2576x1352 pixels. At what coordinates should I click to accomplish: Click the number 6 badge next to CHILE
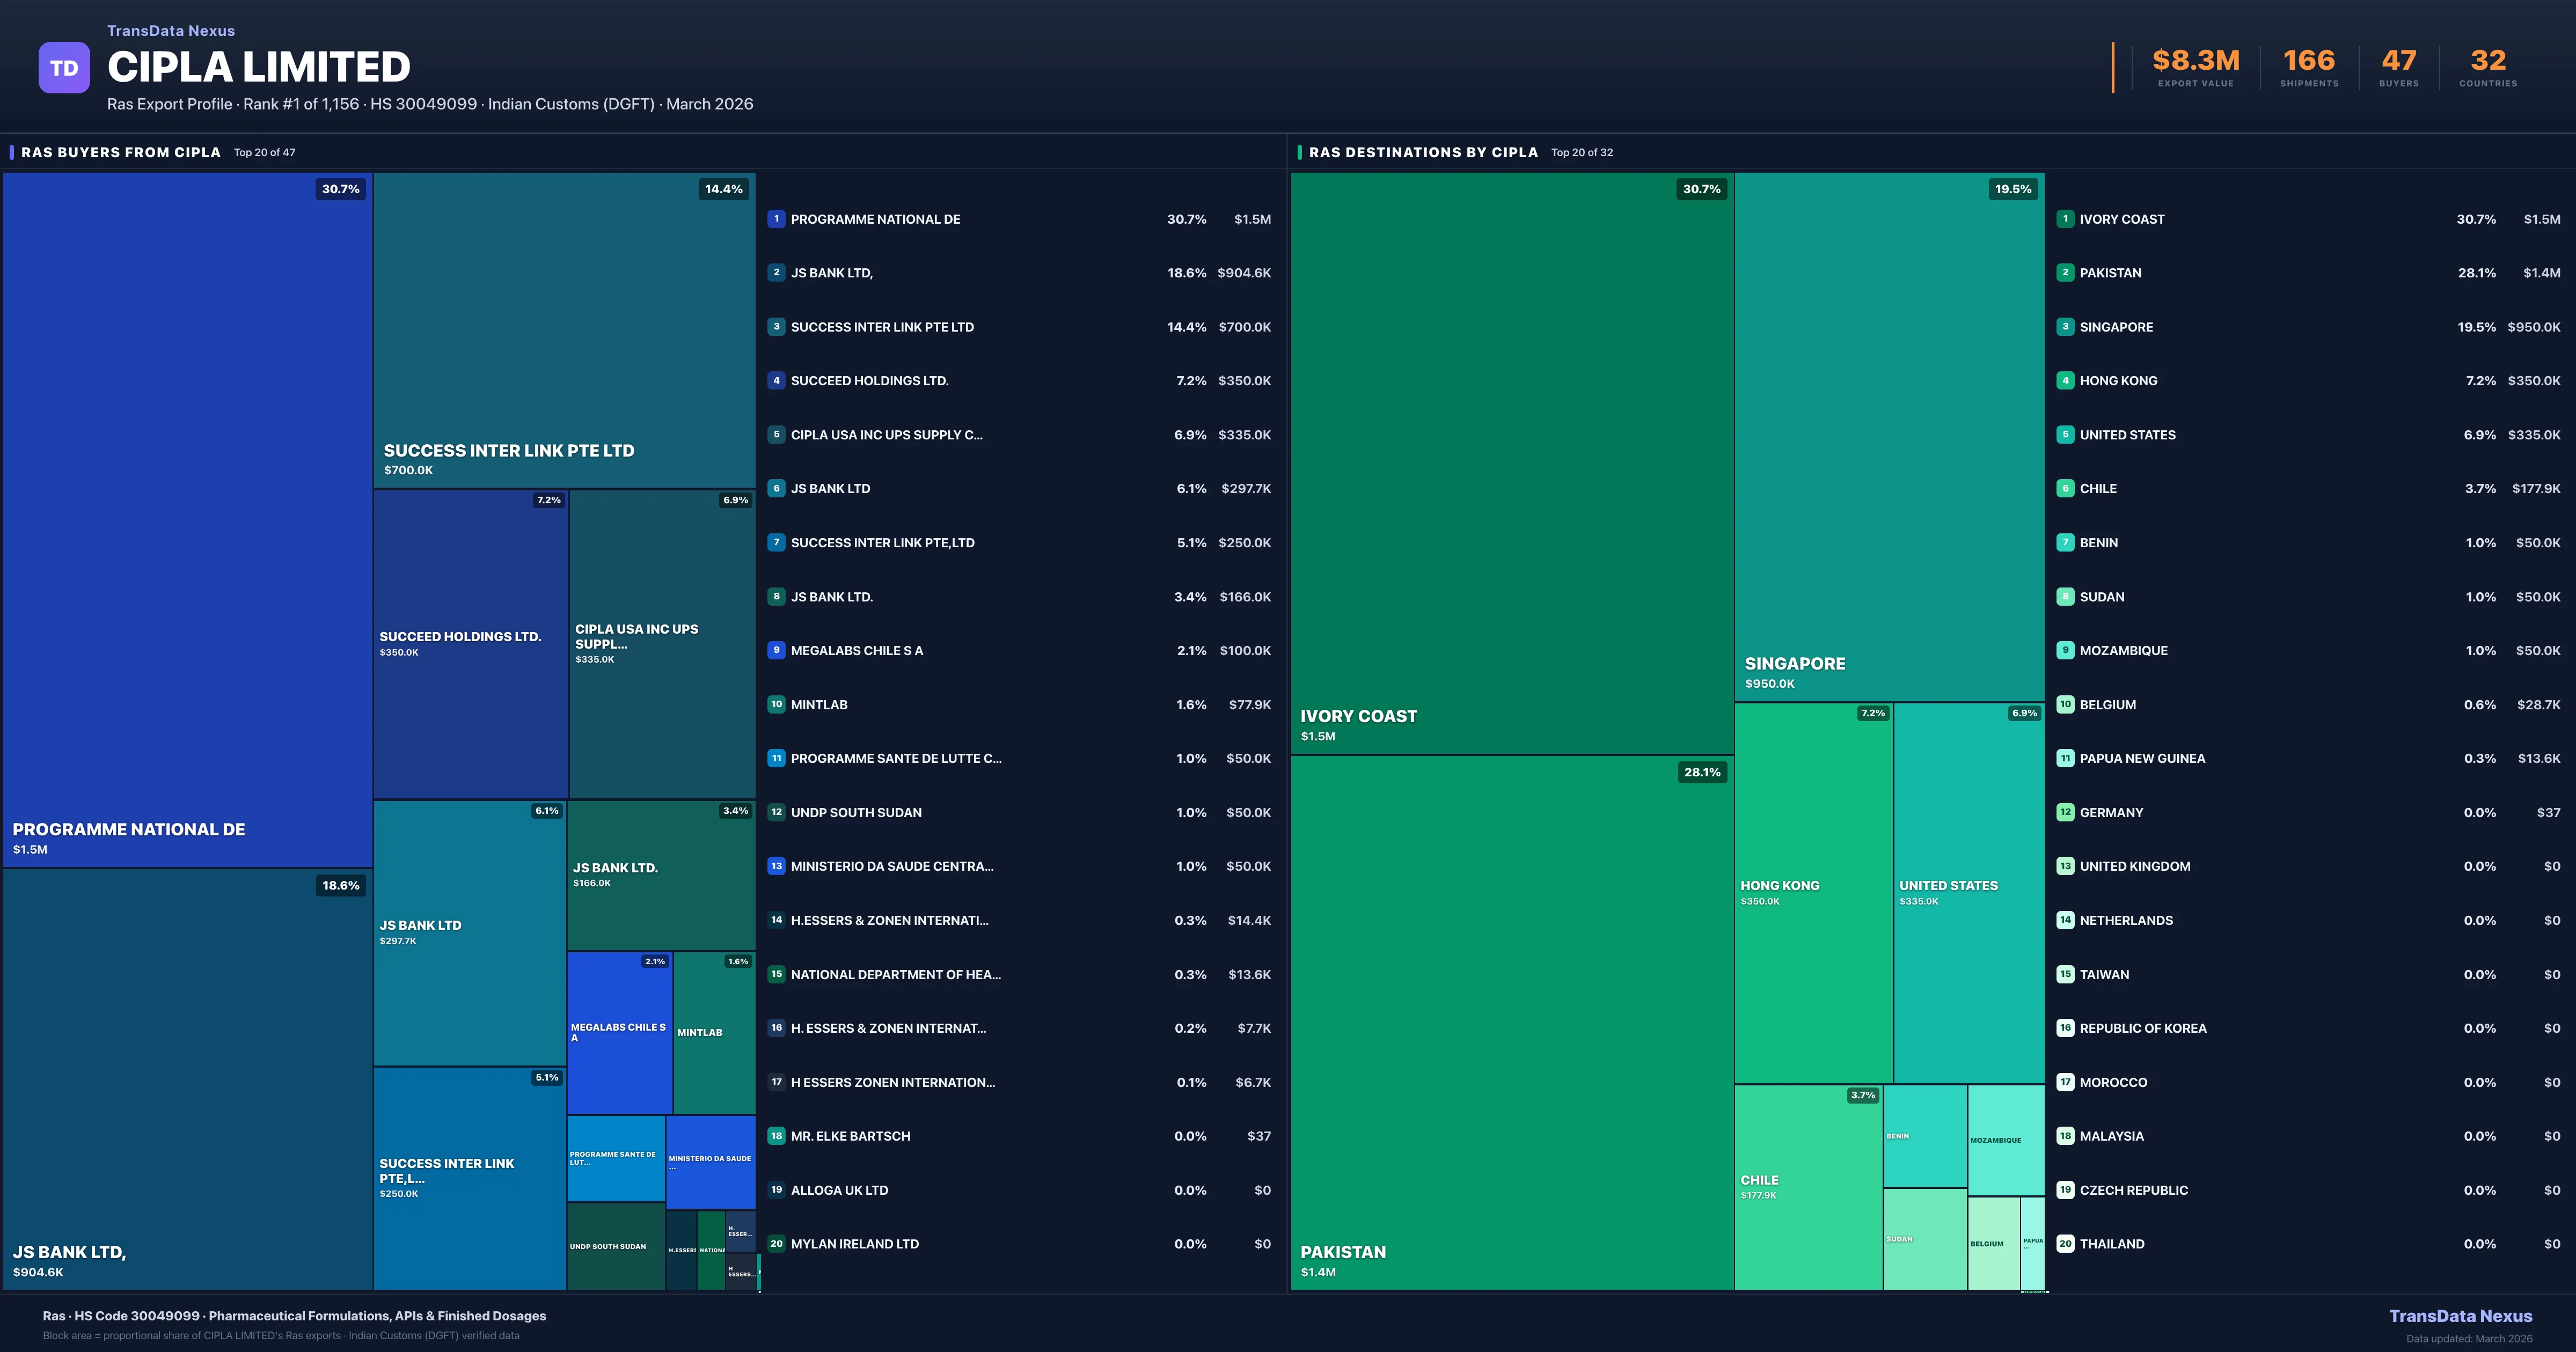pos(2066,488)
